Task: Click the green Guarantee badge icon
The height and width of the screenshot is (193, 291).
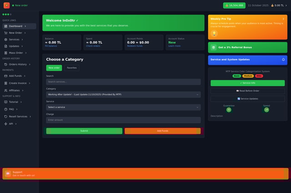Action: coord(229,110)
